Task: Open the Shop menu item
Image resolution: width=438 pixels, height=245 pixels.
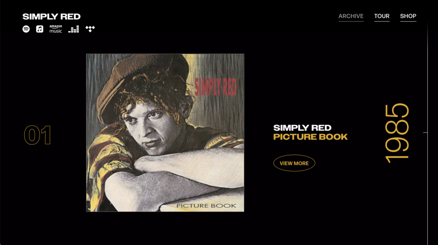Action: 408,16
